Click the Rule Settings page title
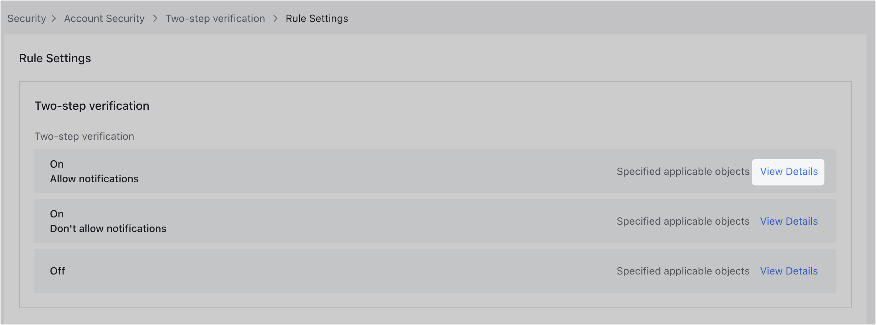The width and height of the screenshot is (876, 325). point(55,58)
